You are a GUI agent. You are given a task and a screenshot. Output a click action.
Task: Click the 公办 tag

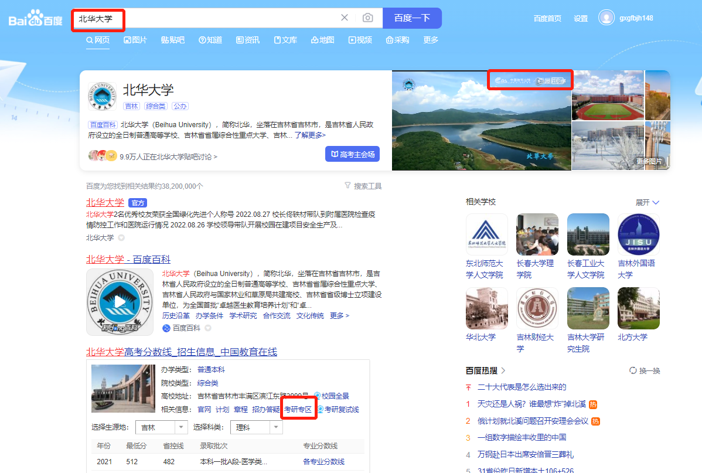click(x=180, y=106)
